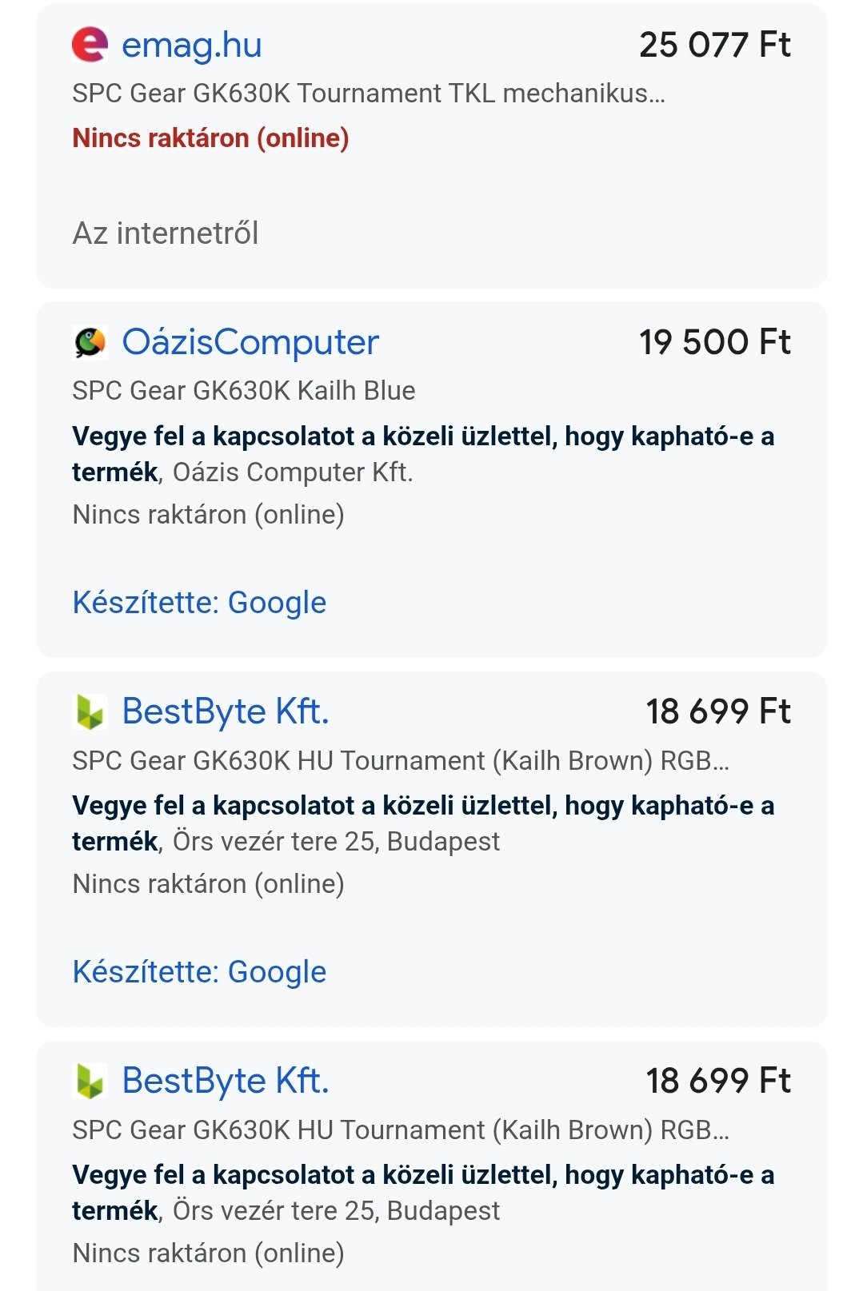Viewport: 855px width, 1291px height.
Task: Tap the Oázis Computer Kft. contact store text
Action: pyautogui.click(x=293, y=472)
